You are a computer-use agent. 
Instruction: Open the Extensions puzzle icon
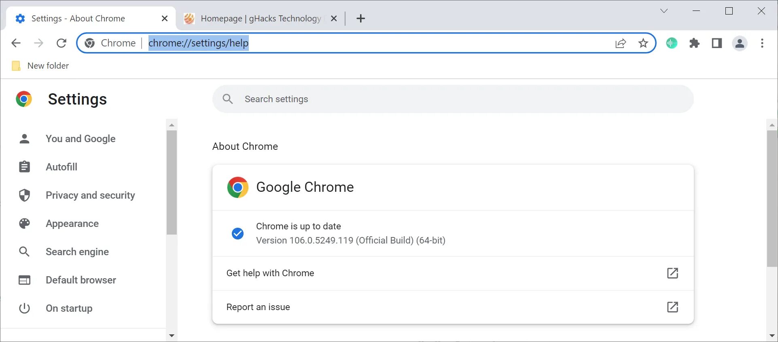pyautogui.click(x=694, y=43)
